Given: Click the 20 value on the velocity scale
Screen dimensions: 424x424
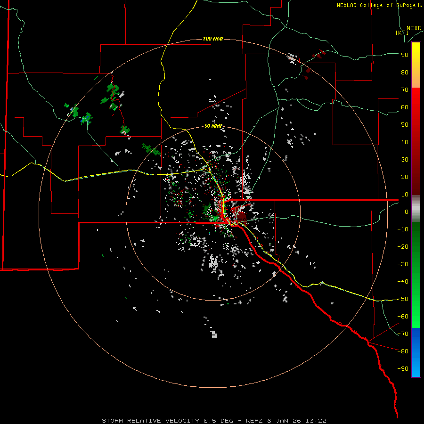Looking at the screenshot, I should [405, 177].
